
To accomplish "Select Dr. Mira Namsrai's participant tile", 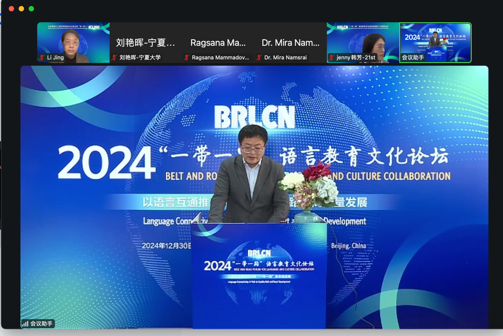I will point(290,42).
